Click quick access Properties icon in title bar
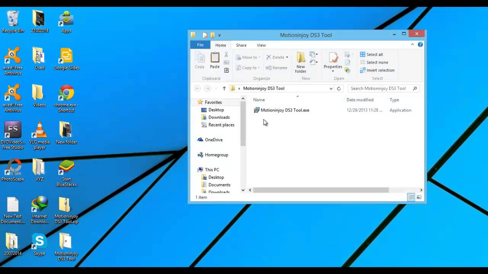The width and height of the screenshot is (488, 274). point(205,35)
